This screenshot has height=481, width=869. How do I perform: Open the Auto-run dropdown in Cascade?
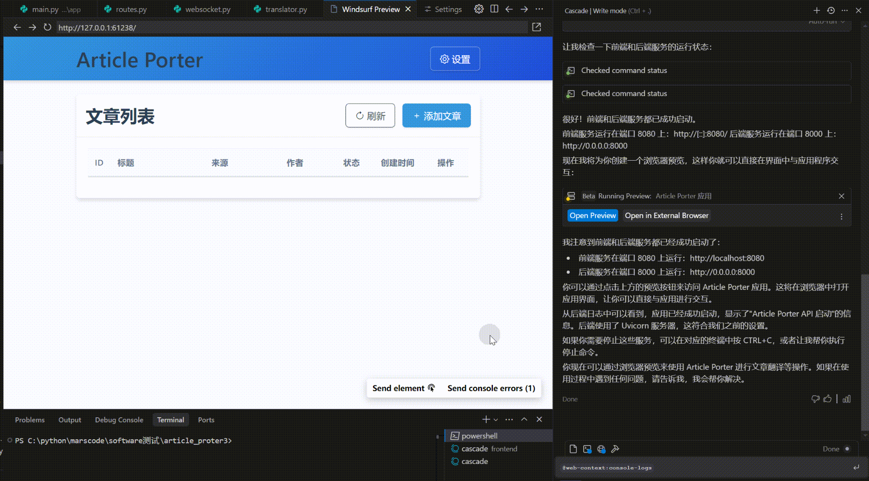click(827, 21)
